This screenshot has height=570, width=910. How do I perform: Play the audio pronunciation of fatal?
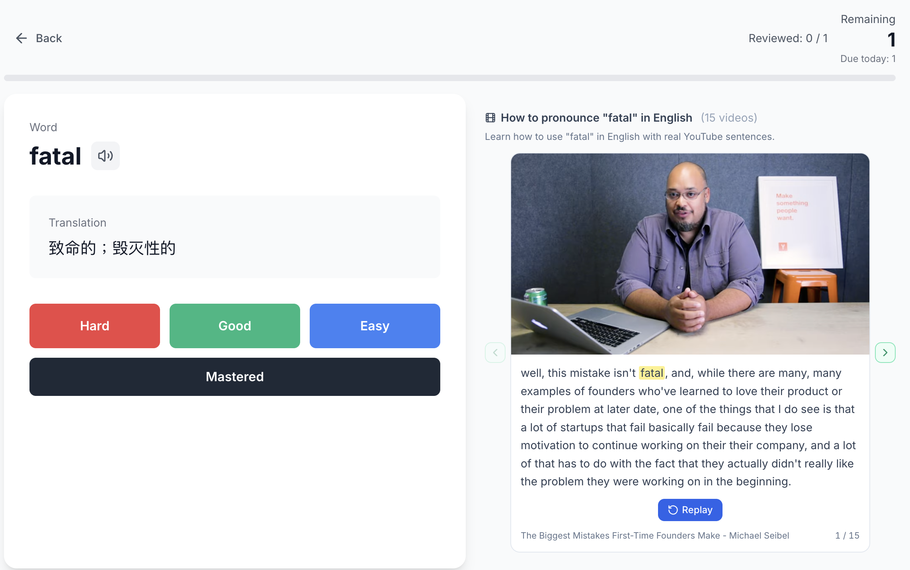(105, 156)
